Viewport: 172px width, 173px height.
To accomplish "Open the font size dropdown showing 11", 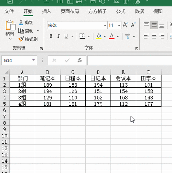I will pos(119,25).
